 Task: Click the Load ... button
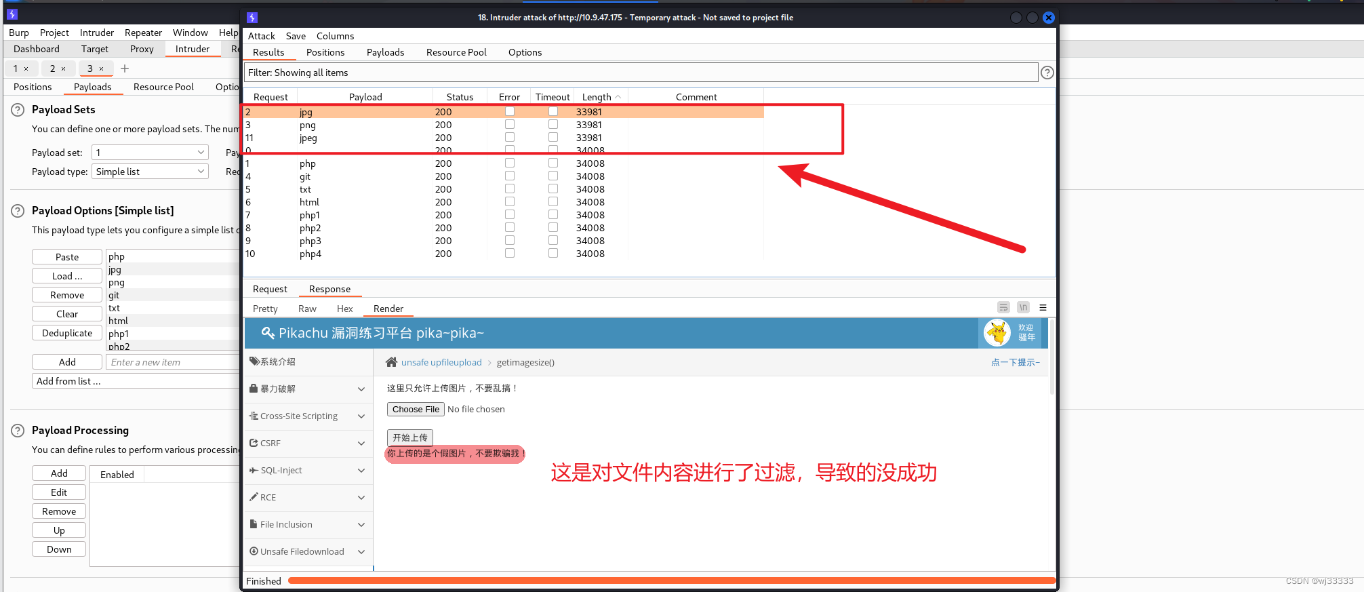[67, 276]
